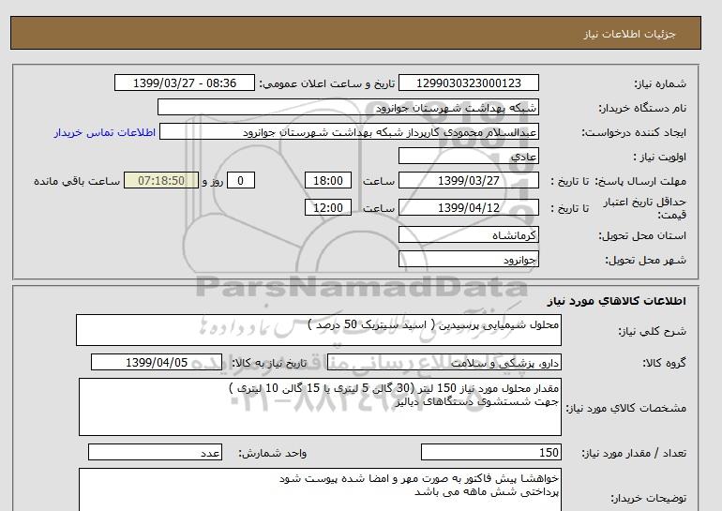This screenshot has height=511, width=722.
Task: Open the اطلاعات تماس خریدار link
Action: pyautogui.click(x=104, y=132)
